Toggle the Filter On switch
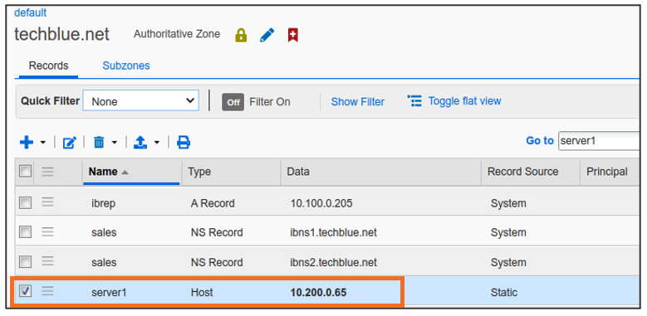Image resolution: width=647 pixels, height=316 pixels. [x=233, y=102]
